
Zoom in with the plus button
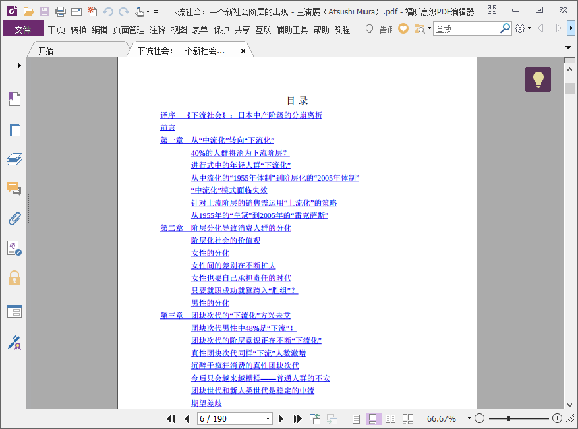click(x=557, y=418)
